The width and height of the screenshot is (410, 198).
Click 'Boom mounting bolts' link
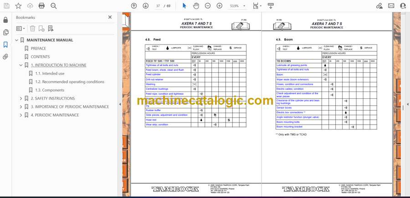tap(288, 122)
